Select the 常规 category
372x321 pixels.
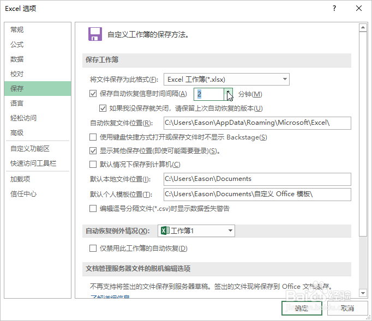(38, 30)
